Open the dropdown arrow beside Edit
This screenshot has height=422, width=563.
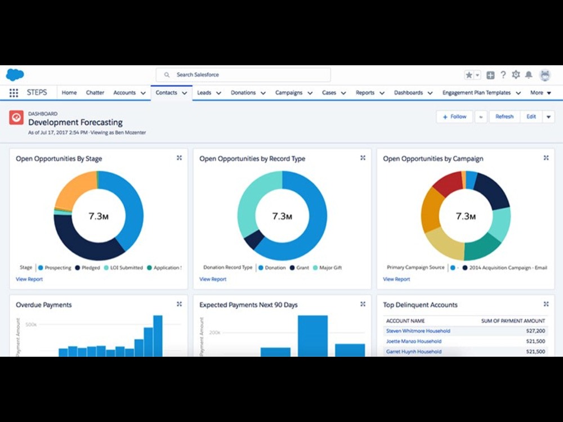(x=548, y=116)
